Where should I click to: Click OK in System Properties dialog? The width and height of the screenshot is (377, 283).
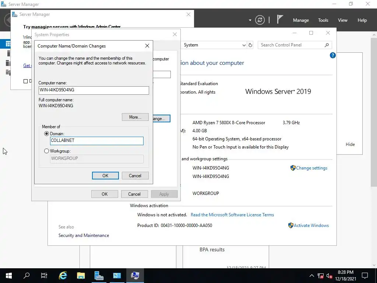coord(105,194)
